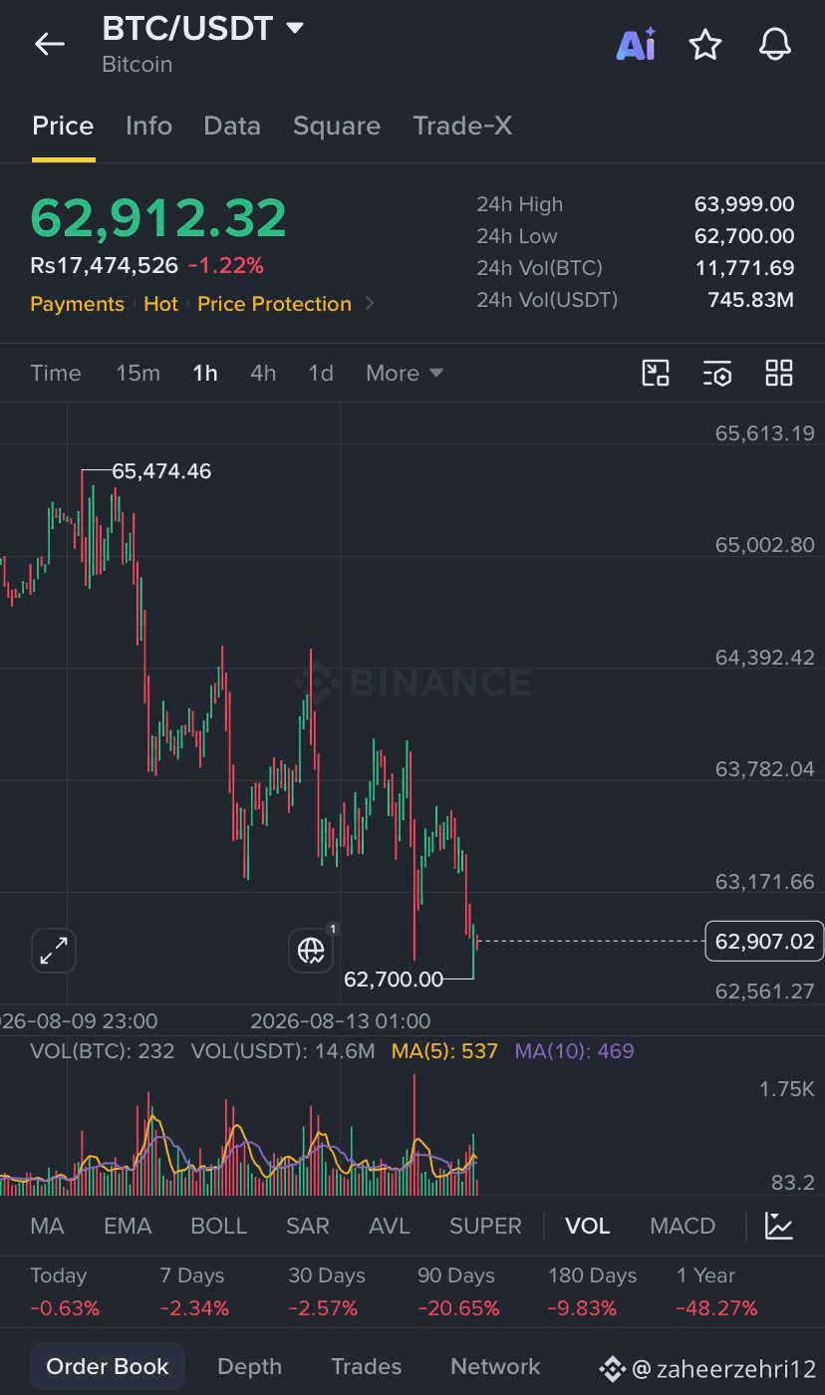The height and width of the screenshot is (1395, 825).
Task: Switch to the Data tab
Action: (232, 126)
